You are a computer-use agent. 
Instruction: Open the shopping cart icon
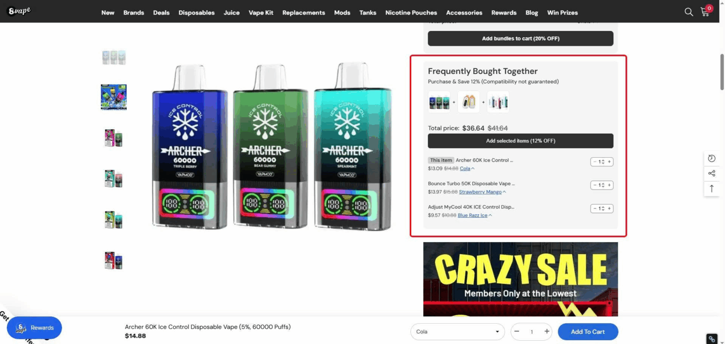705,12
